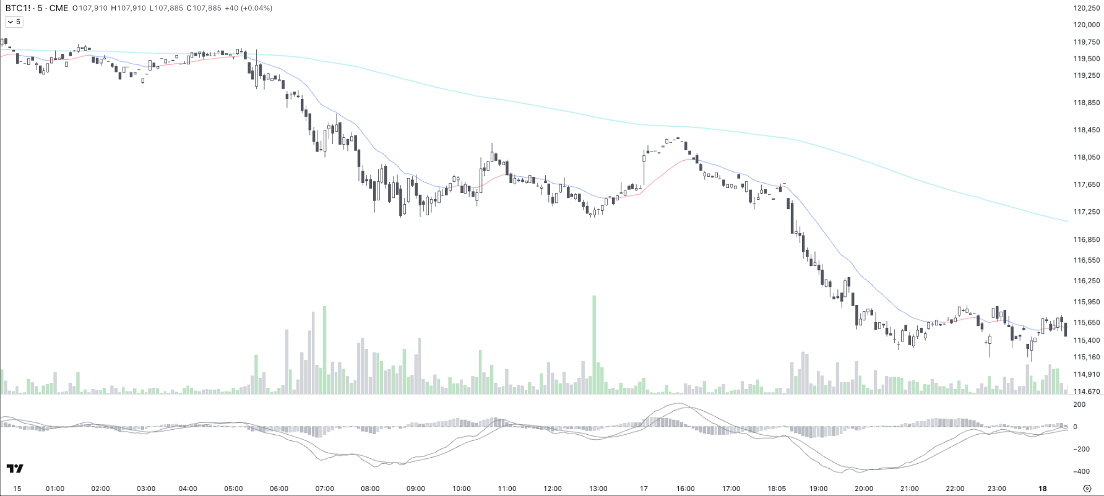The image size is (1104, 496).
Task: Click the 15 date label on time axis
Action: pos(17,489)
